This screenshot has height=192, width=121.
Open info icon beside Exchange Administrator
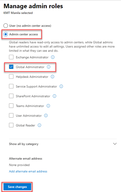53,57
